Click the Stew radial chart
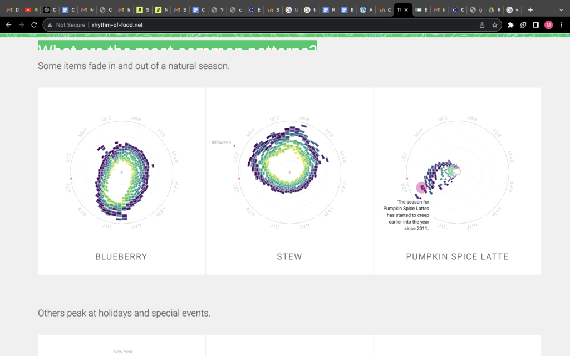Image resolution: width=570 pixels, height=356 pixels. point(289,172)
